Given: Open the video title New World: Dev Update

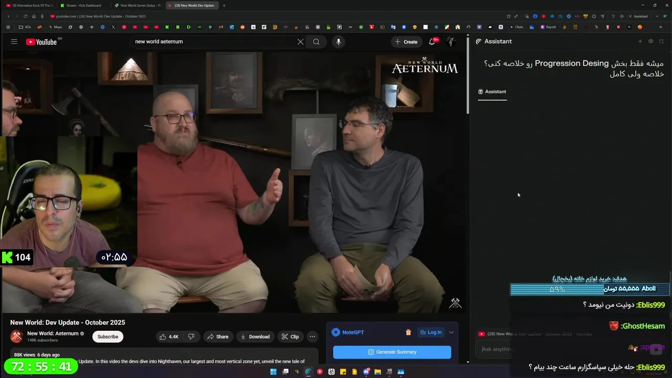Looking at the screenshot, I should 68,322.
